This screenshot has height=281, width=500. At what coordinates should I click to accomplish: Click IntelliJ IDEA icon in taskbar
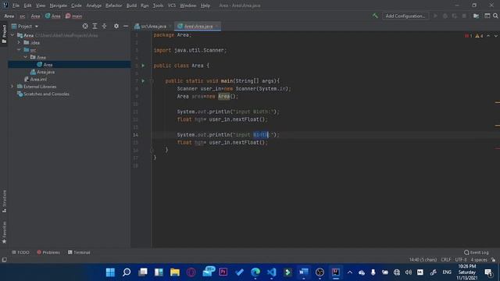[335, 272]
